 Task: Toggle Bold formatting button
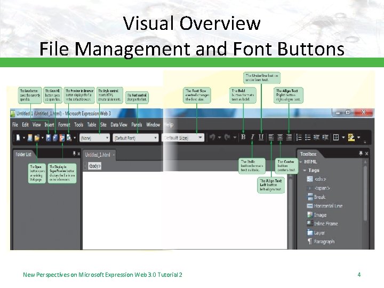click(x=243, y=137)
